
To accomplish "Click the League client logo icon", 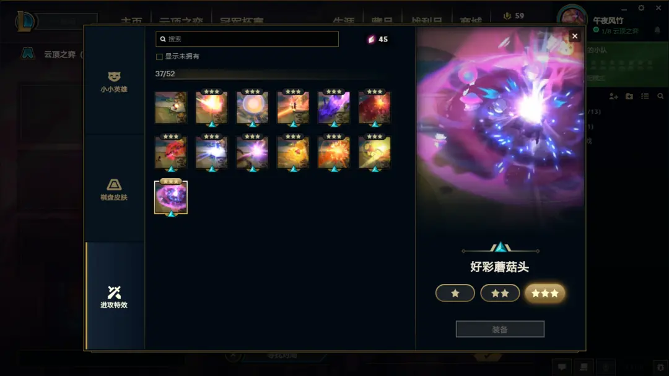I will [25, 20].
